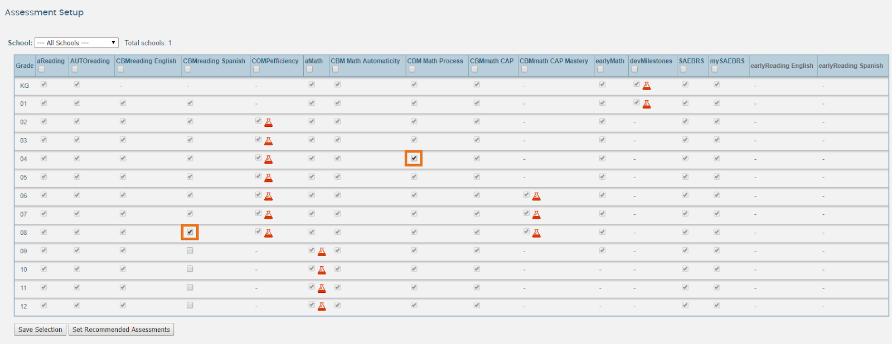The height and width of the screenshot is (344, 892).
Task: Click the flask icon in grade 12 aMath
Action: pyautogui.click(x=322, y=306)
